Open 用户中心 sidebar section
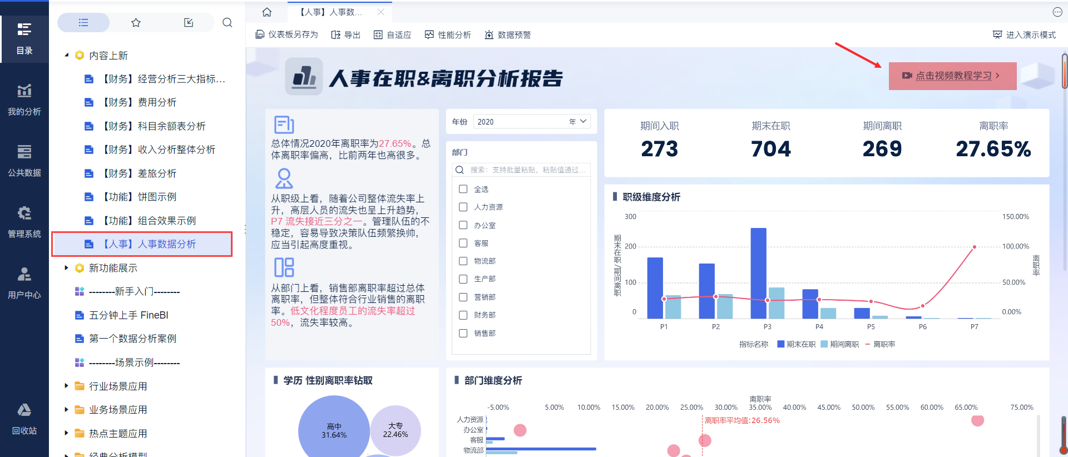 [24, 284]
